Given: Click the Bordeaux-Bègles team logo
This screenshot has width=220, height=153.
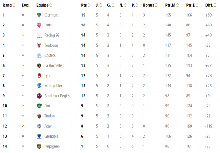Looking at the screenshot, I should [x=39, y=96].
